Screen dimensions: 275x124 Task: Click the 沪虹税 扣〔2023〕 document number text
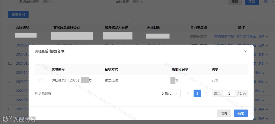pos(72,80)
